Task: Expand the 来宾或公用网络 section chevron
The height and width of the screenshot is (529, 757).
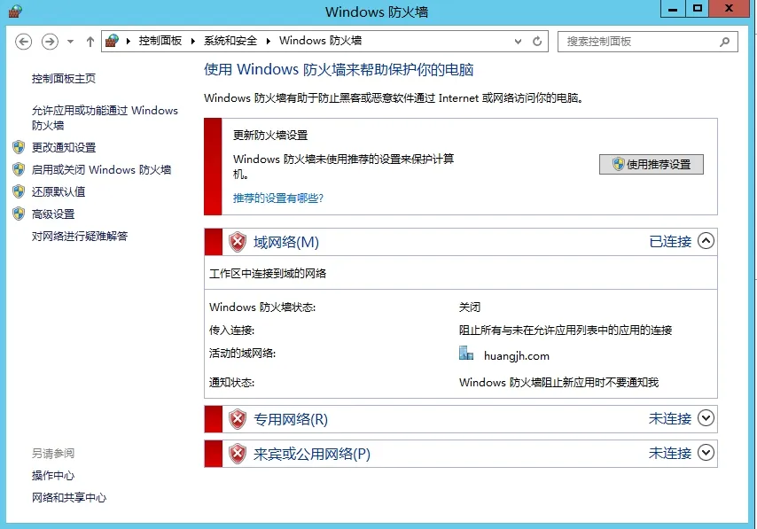Action: pyautogui.click(x=706, y=453)
